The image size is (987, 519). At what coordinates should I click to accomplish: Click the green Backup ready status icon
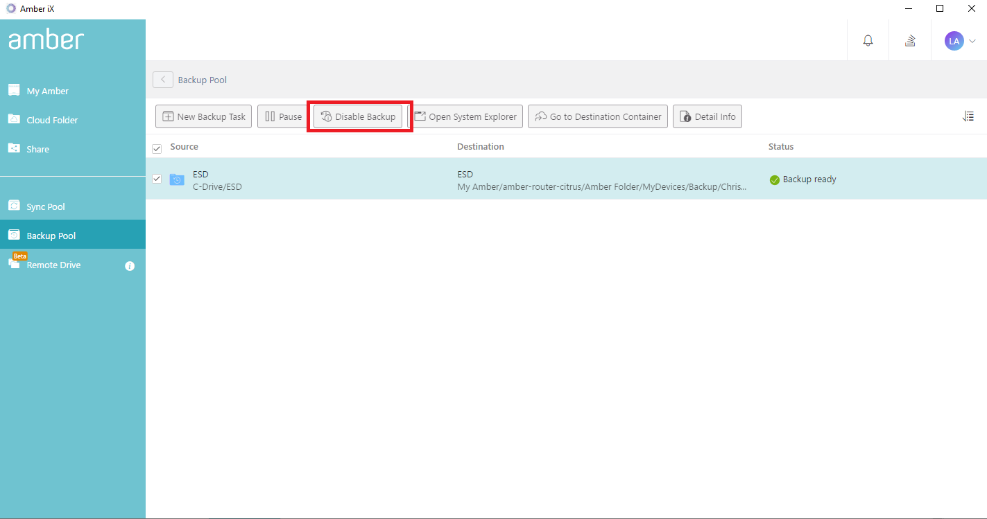pyautogui.click(x=775, y=180)
